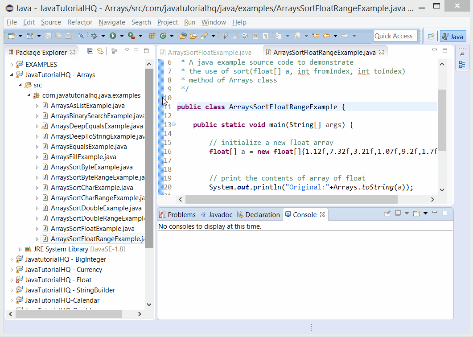Click Quick Access search field
The height and width of the screenshot is (337, 473).
point(395,36)
